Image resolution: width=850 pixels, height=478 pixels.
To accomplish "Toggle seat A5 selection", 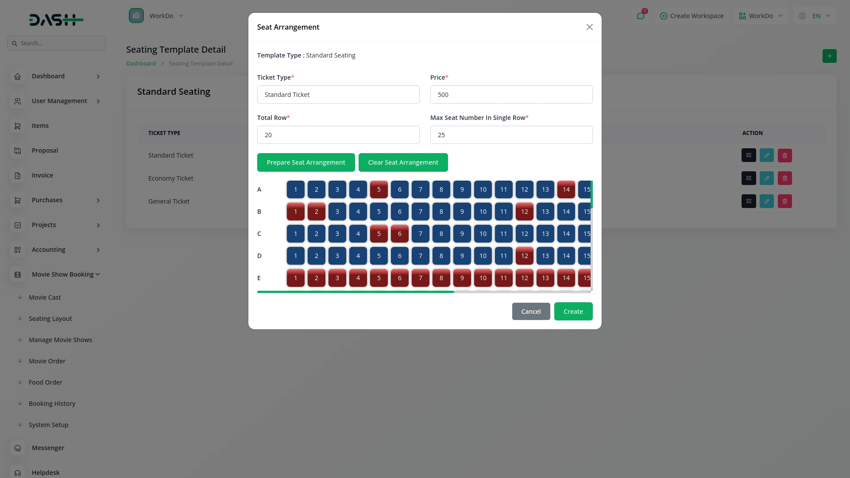I will coord(379,189).
